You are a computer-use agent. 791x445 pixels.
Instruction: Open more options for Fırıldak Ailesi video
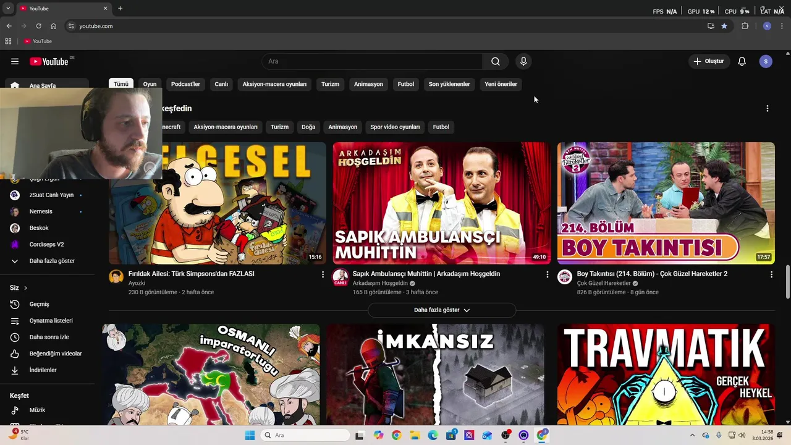pyautogui.click(x=323, y=274)
